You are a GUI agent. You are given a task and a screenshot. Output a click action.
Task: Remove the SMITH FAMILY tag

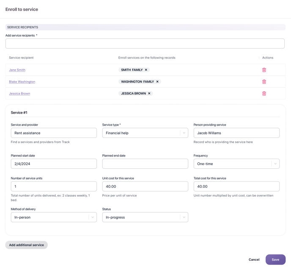146,70
